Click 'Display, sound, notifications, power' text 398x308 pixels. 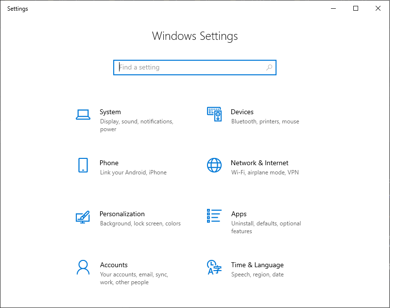[x=137, y=125]
